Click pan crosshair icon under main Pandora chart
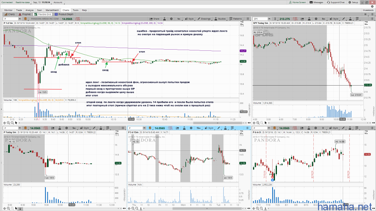 5,123
